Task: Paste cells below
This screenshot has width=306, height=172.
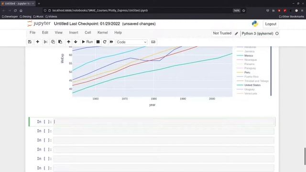Action: pyautogui.click(x=60, y=42)
